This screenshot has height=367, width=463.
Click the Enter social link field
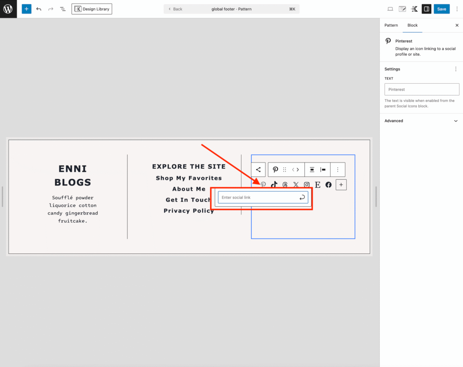[x=258, y=198]
